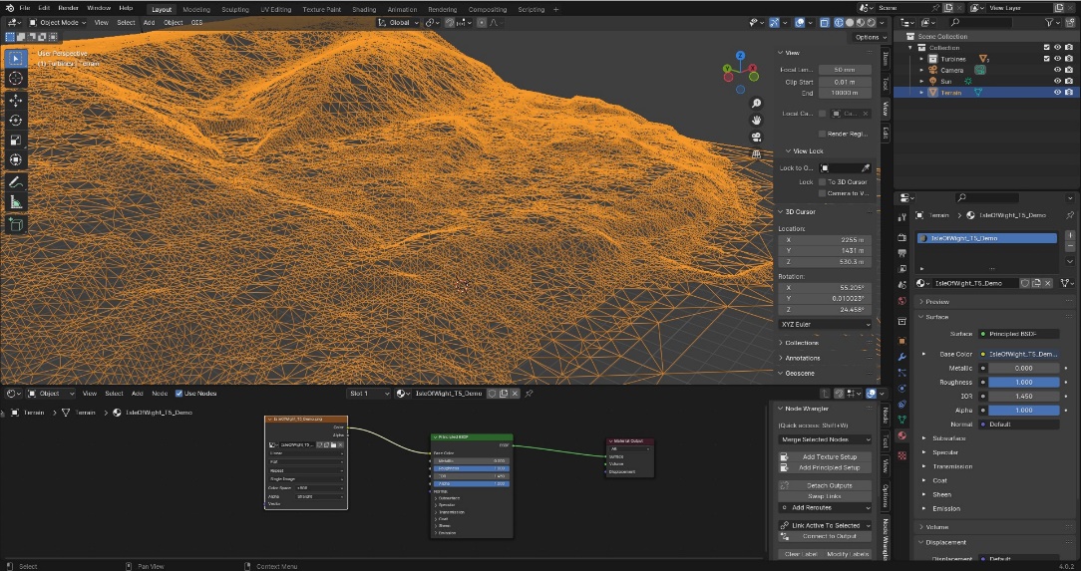Image resolution: width=1081 pixels, height=571 pixels.
Task: Toggle camera view icon in viewport
Action: pos(756,138)
